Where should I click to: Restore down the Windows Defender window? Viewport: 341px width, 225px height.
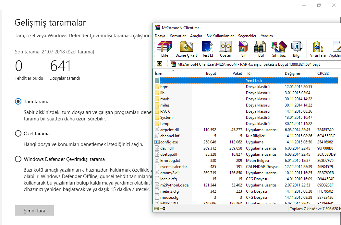(319, 5)
